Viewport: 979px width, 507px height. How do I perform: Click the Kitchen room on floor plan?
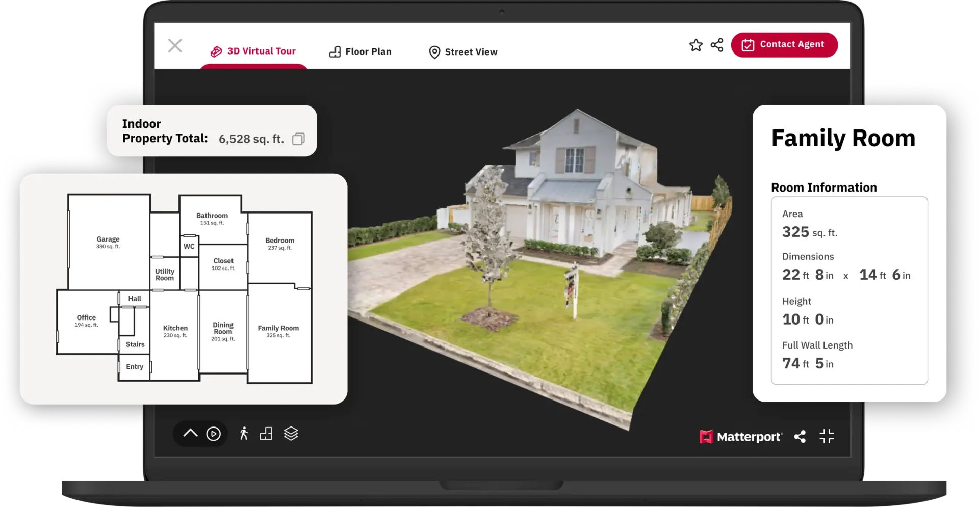coord(175,331)
